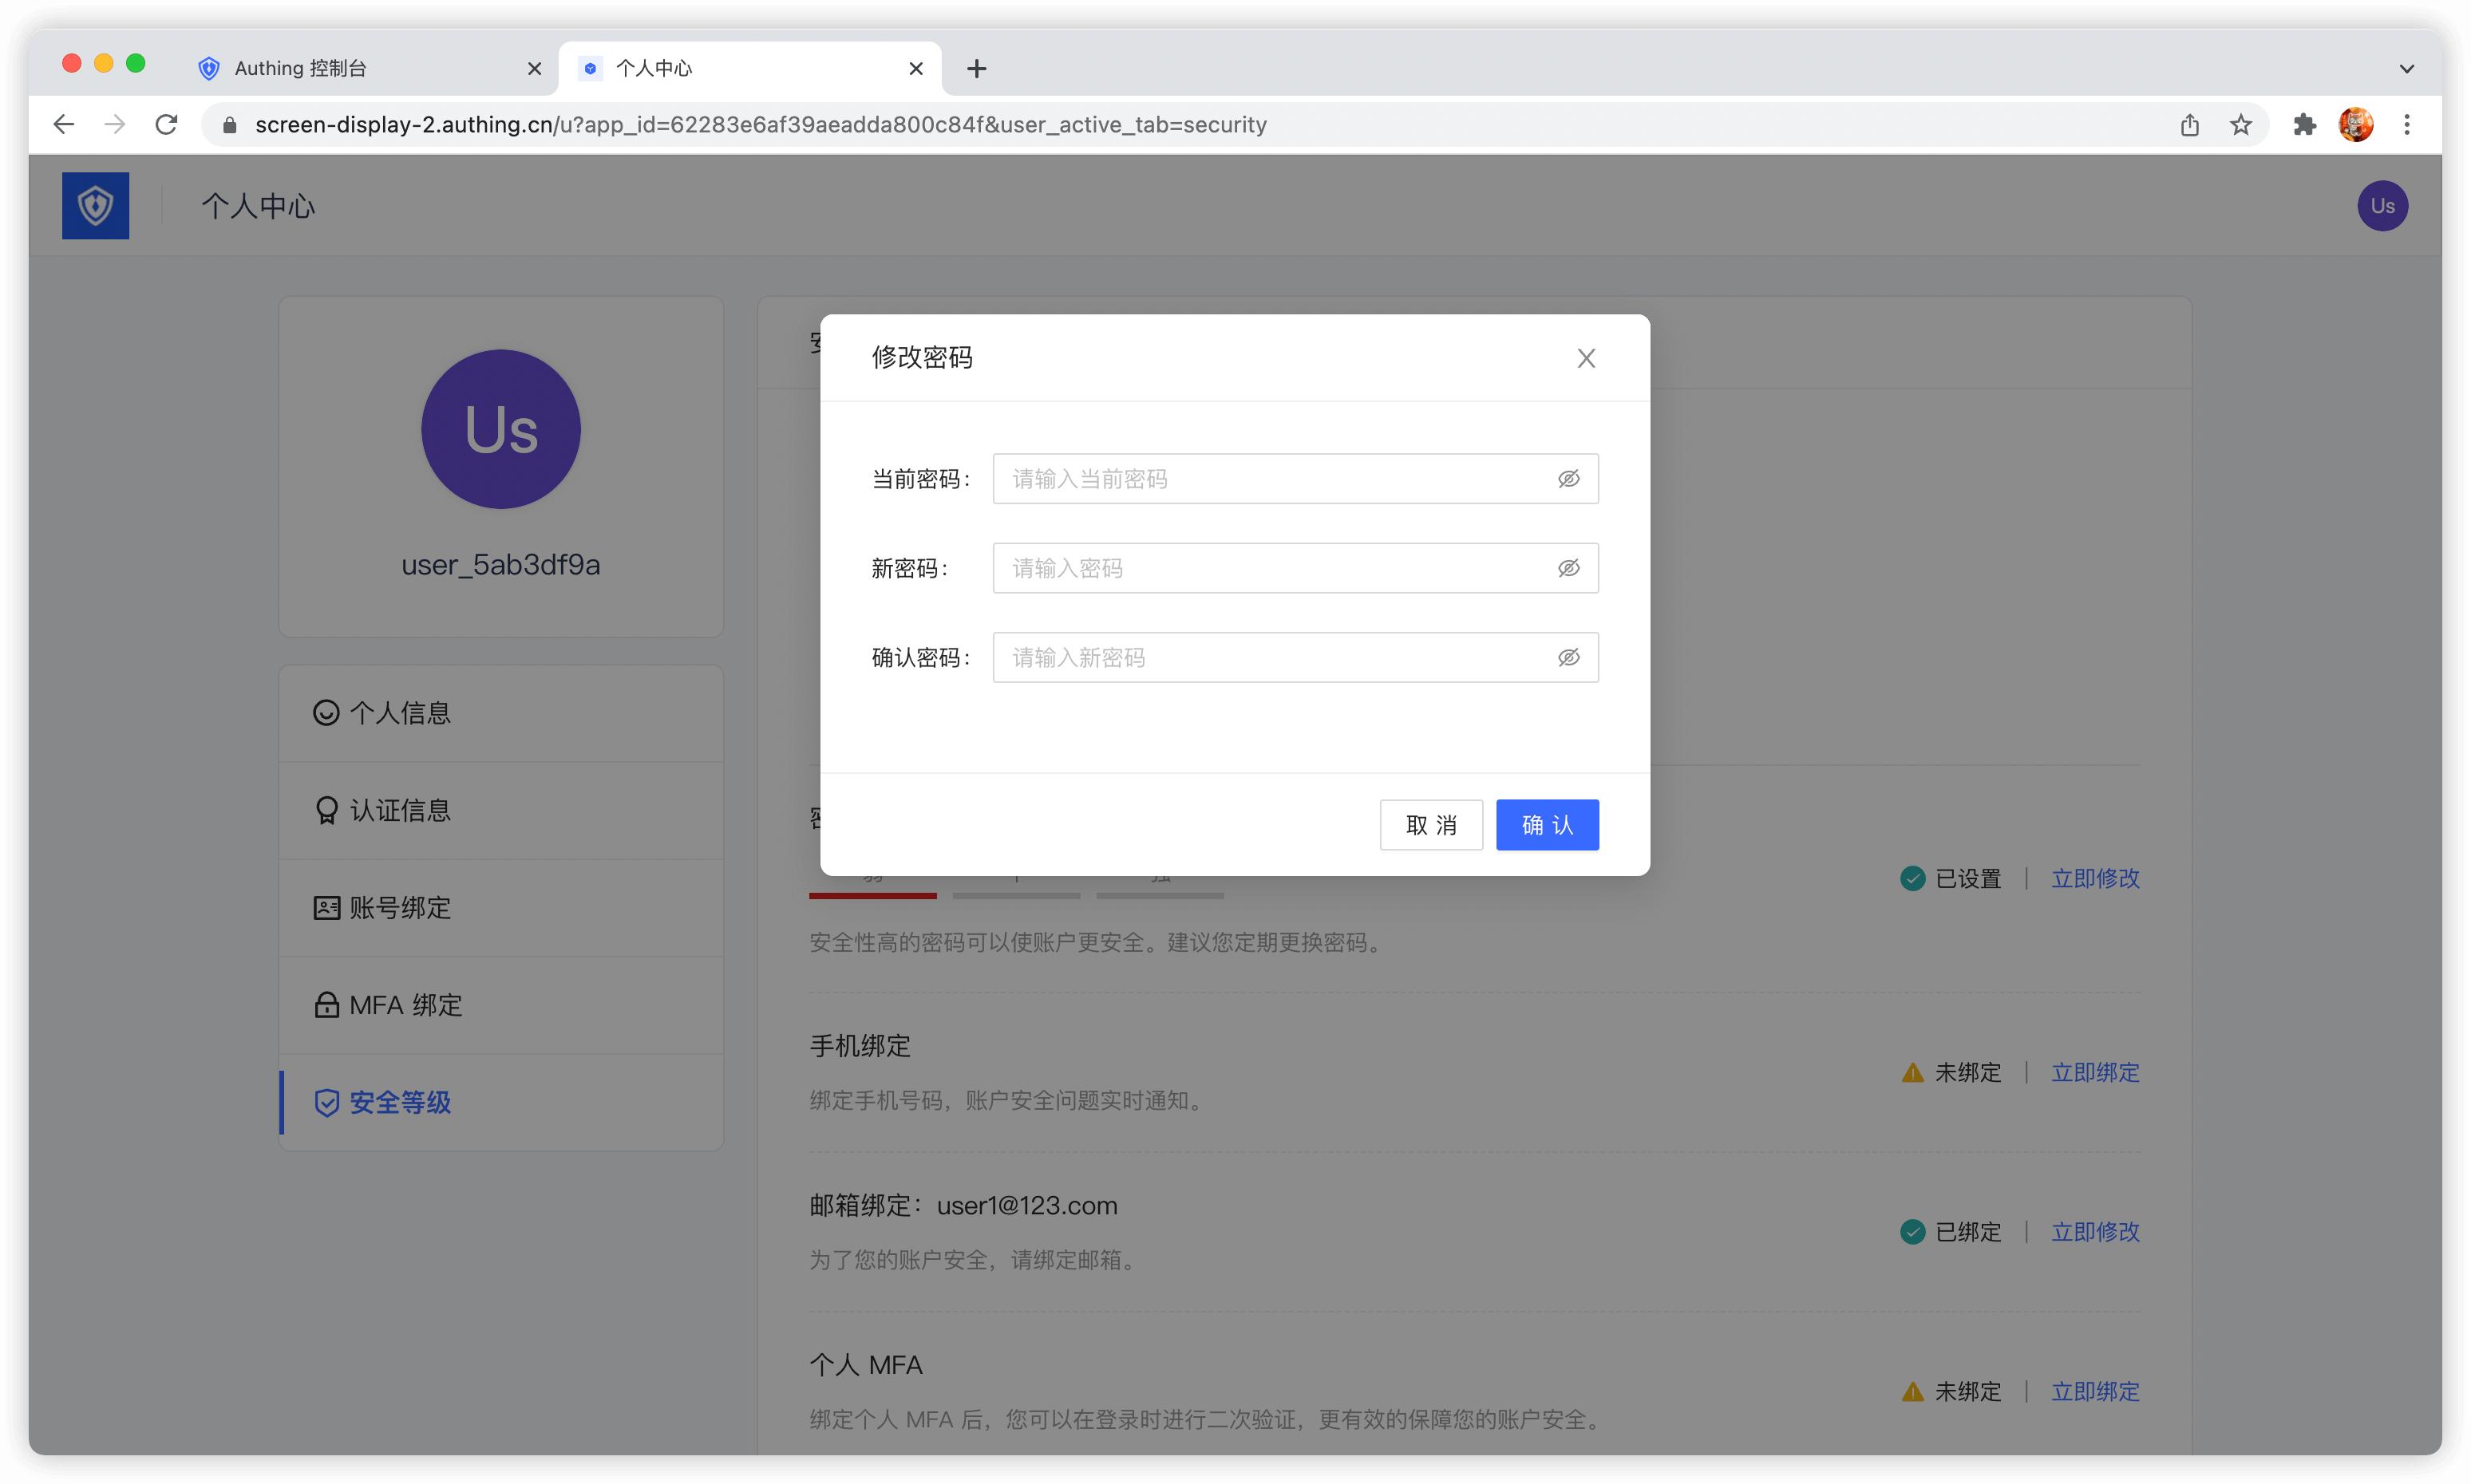Click the shield icon beside 安全等级
Image resolution: width=2471 pixels, height=1484 pixels.
pyautogui.click(x=326, y=1102)
